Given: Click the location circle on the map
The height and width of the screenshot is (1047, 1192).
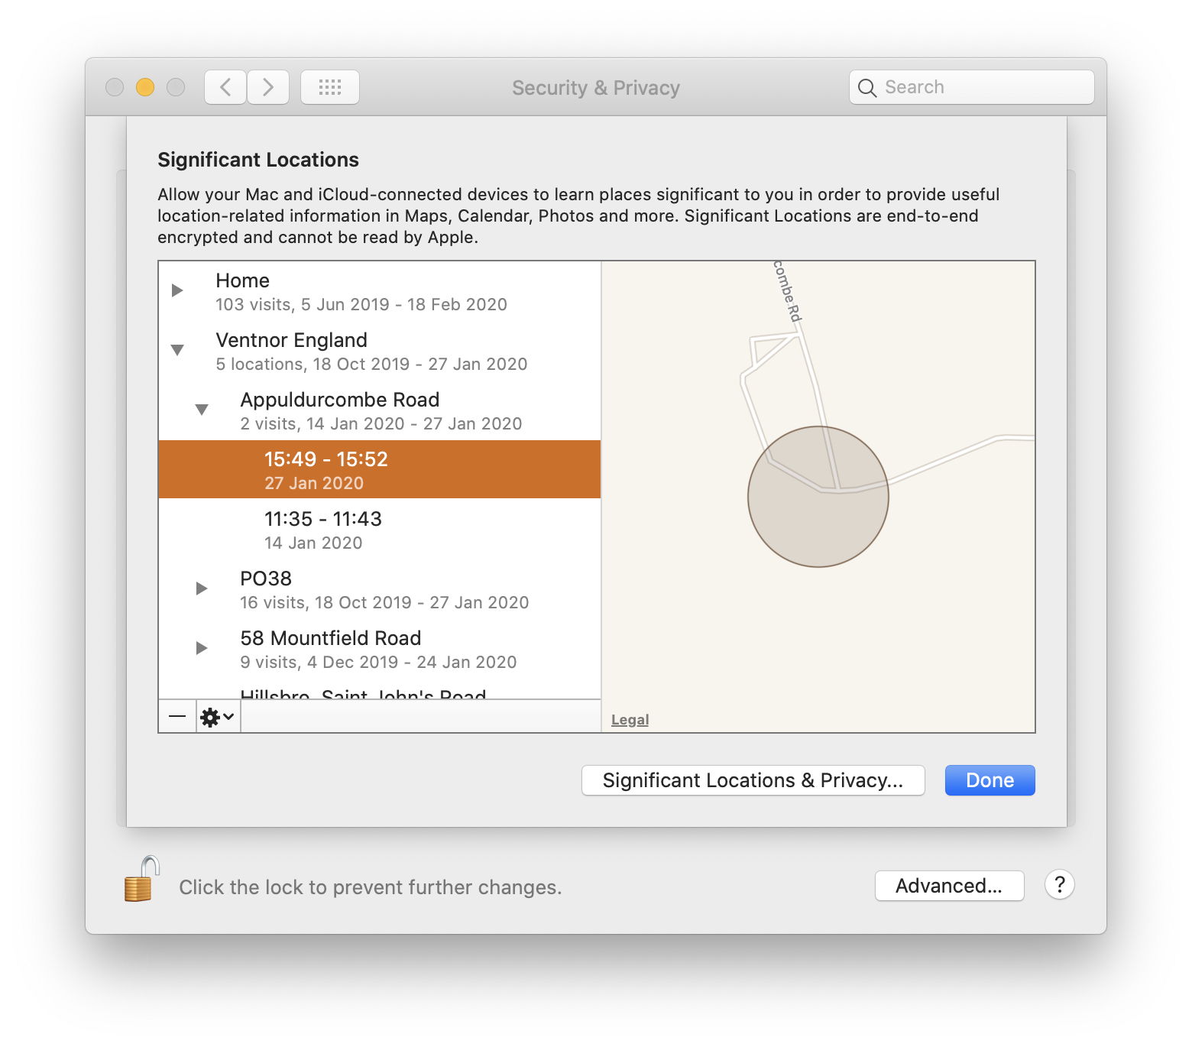Looking at the screenshot, I should [818, 497].
